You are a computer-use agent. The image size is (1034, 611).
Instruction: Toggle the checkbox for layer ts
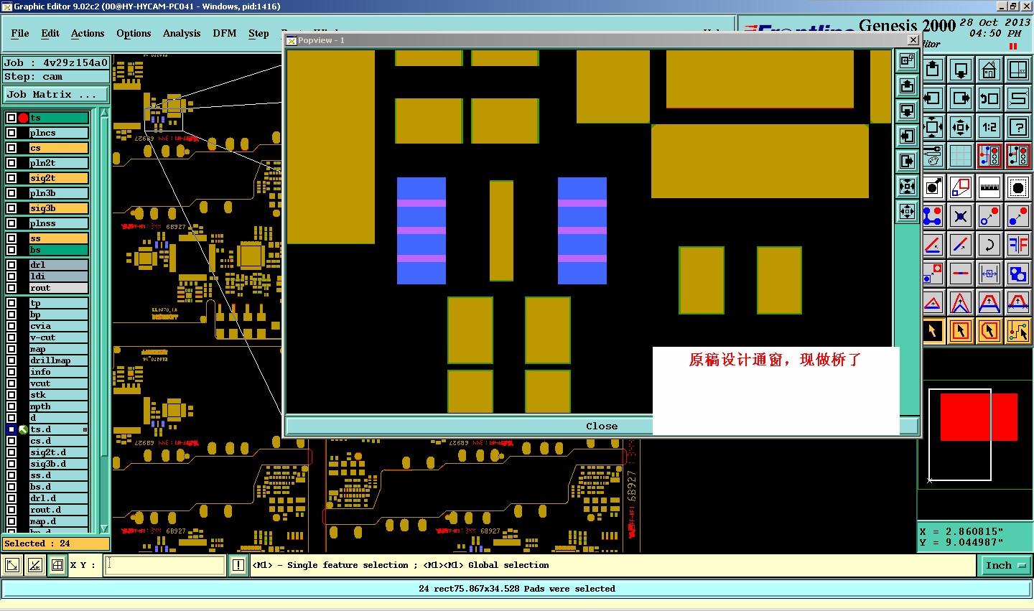(x=11, y=118)
